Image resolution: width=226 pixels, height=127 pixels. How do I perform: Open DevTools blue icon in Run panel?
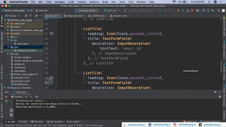[x=37, y=97]
